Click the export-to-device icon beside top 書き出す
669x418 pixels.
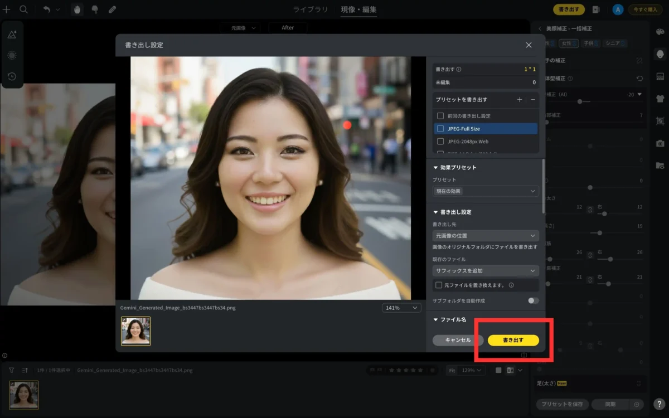point(595,9)
